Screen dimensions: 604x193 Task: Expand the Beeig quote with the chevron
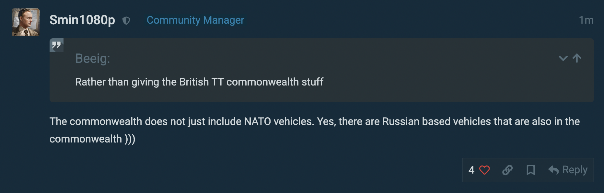click(x=563, y=58)
